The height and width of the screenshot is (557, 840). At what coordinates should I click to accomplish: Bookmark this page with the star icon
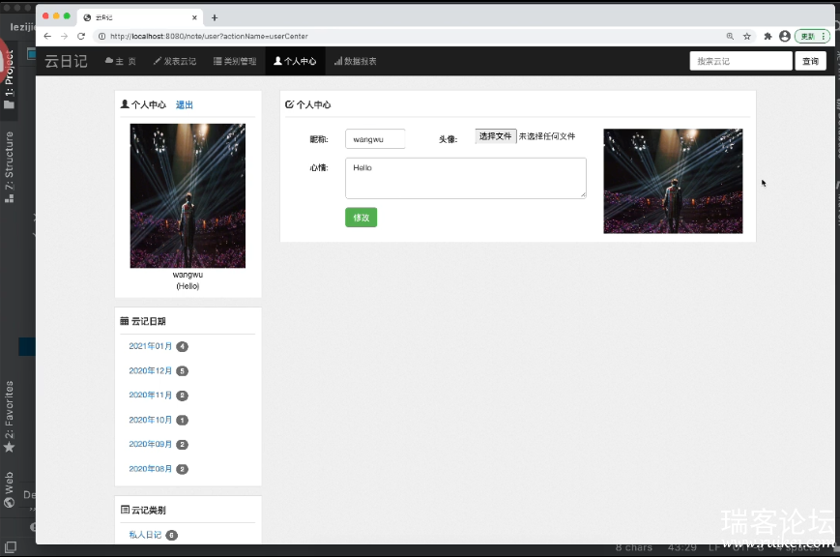[x=746, y=36]
